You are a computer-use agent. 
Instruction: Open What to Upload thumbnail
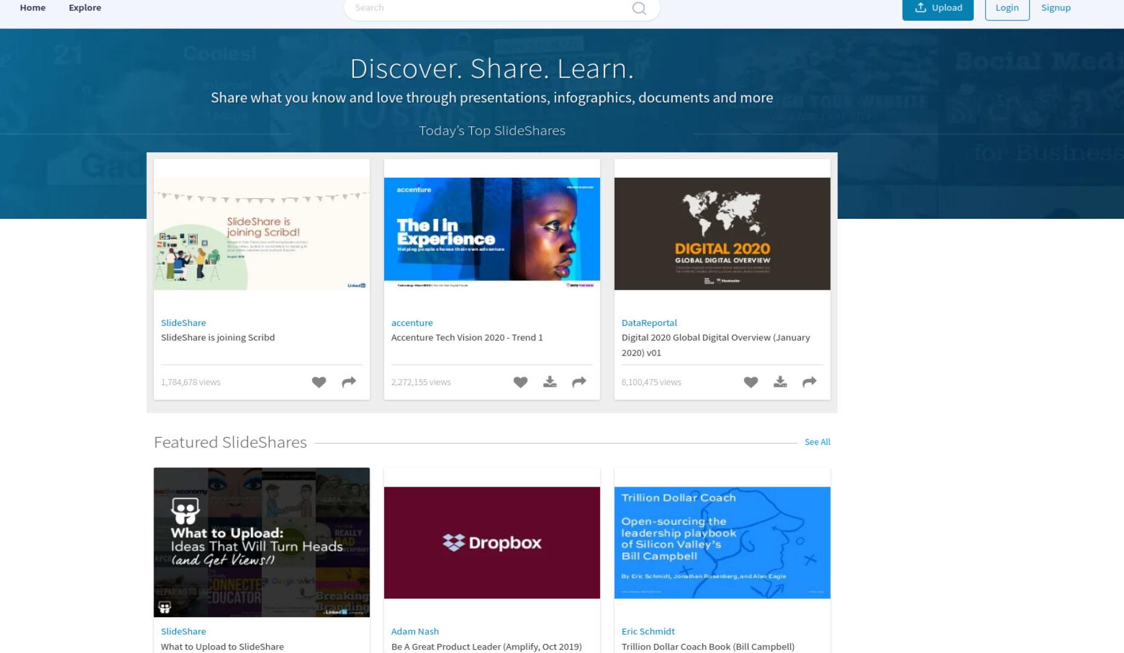(x=261, y=542)
